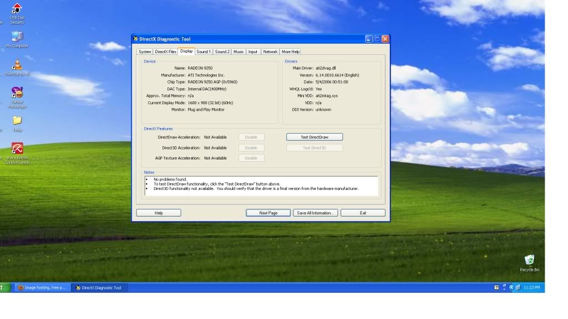Open the Temp folder on desktop

17,121
